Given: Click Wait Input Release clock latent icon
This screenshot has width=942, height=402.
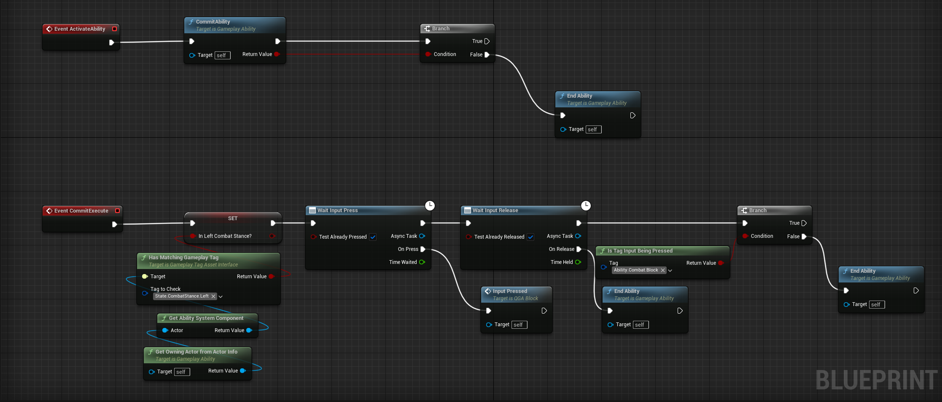Looking at the screenshot, I should pyautogui.click(x=586, y=205).
